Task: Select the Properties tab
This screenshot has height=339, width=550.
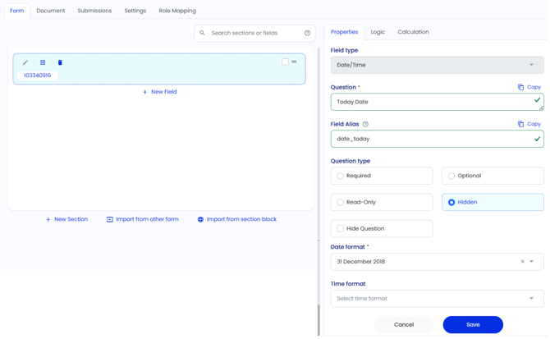Action: pos(345,32)
